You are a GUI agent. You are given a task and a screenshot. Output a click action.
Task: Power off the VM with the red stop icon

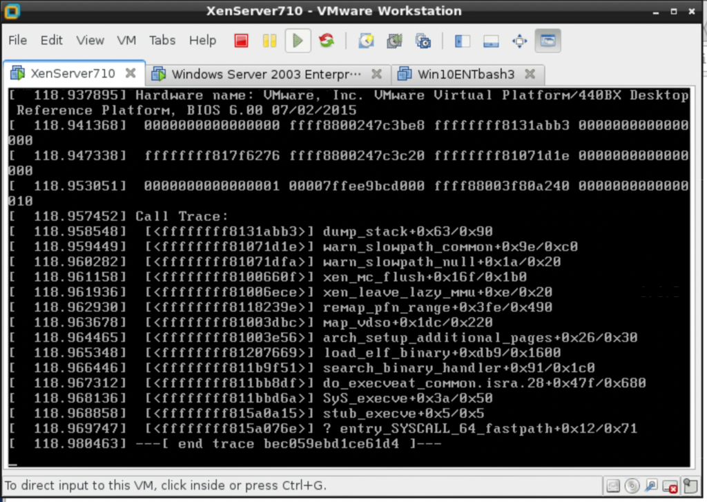[241, 41]
